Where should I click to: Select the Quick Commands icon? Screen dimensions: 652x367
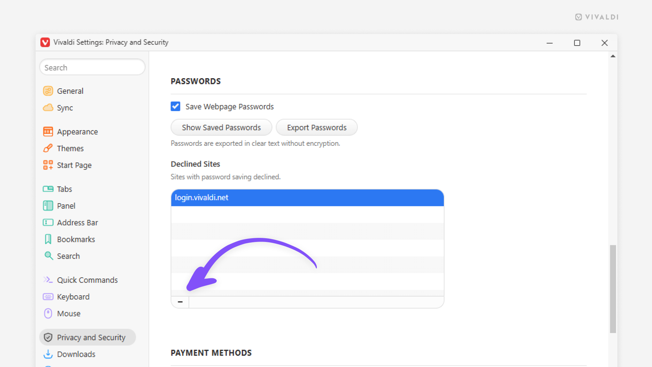(x=48, y=280)
